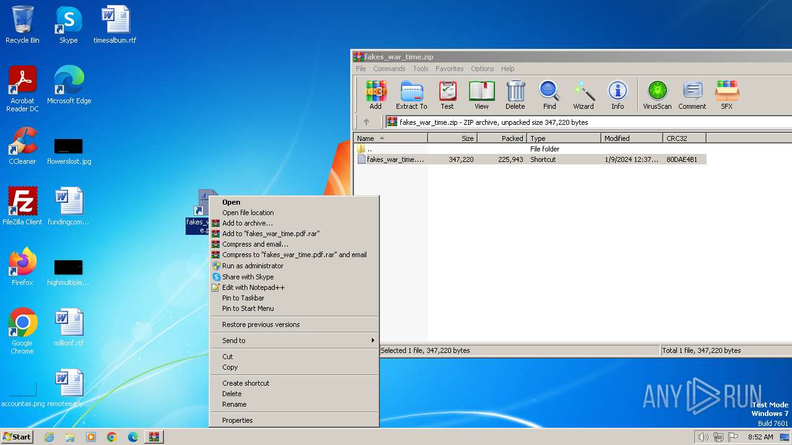This screenshot has height=445, width=792.
Task: Create SFX archive
Action: tap(726, 95)
